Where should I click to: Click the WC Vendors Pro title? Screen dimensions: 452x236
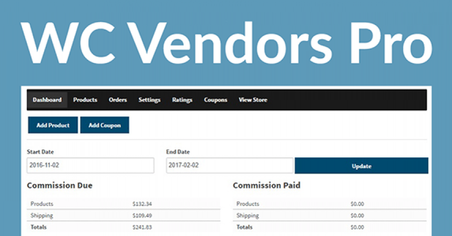[227, 43]
